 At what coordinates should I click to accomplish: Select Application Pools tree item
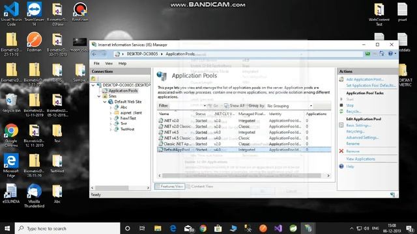(x=123, y=91)
